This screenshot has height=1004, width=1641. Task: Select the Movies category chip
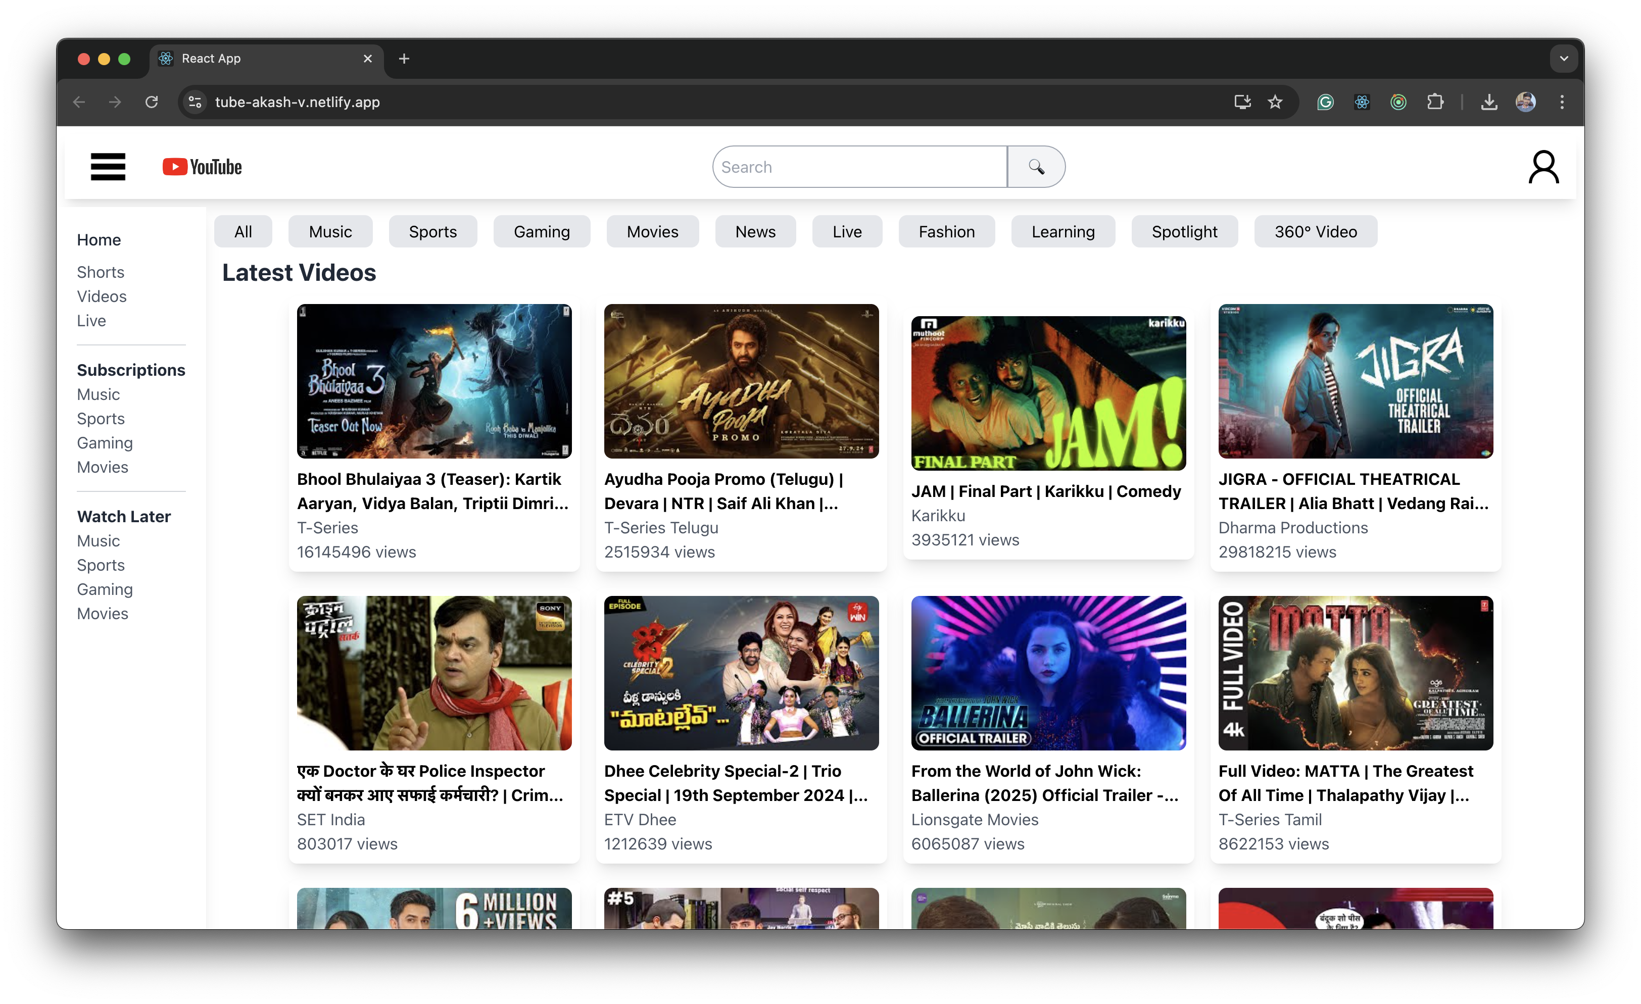pyautogui.click(x=653, y=232)
